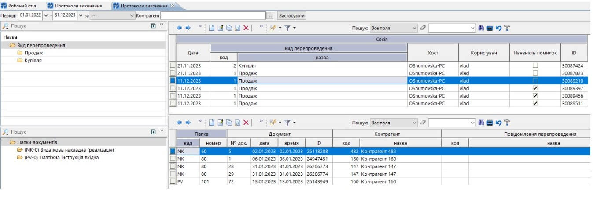
Task: Tick row checkbox for 21.11.2023 Купівля session
Action: coord(173,65)
